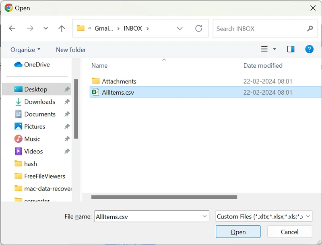Expand the address bar history dropdown
Screen dimensions: 322x245
pyautogui.click(x=180, y=29)
